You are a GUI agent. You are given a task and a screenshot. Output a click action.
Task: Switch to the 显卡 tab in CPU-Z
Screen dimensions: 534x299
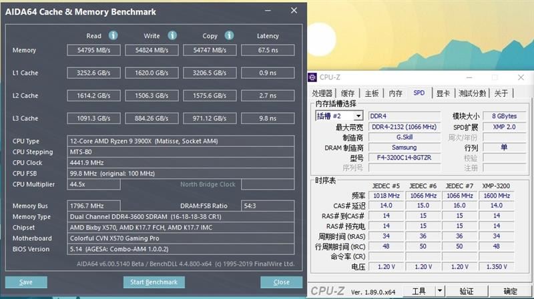443,93
